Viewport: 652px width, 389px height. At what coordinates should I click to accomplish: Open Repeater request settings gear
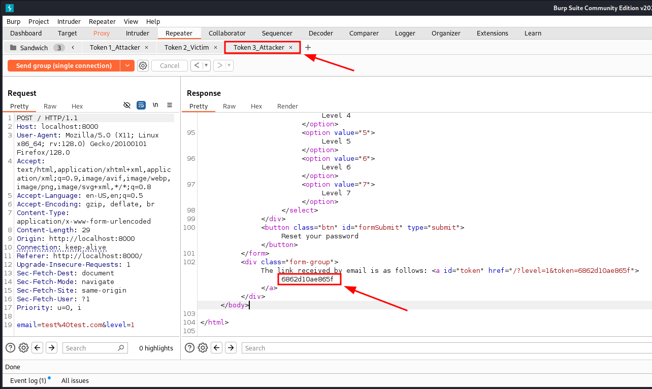click(143, 66)
